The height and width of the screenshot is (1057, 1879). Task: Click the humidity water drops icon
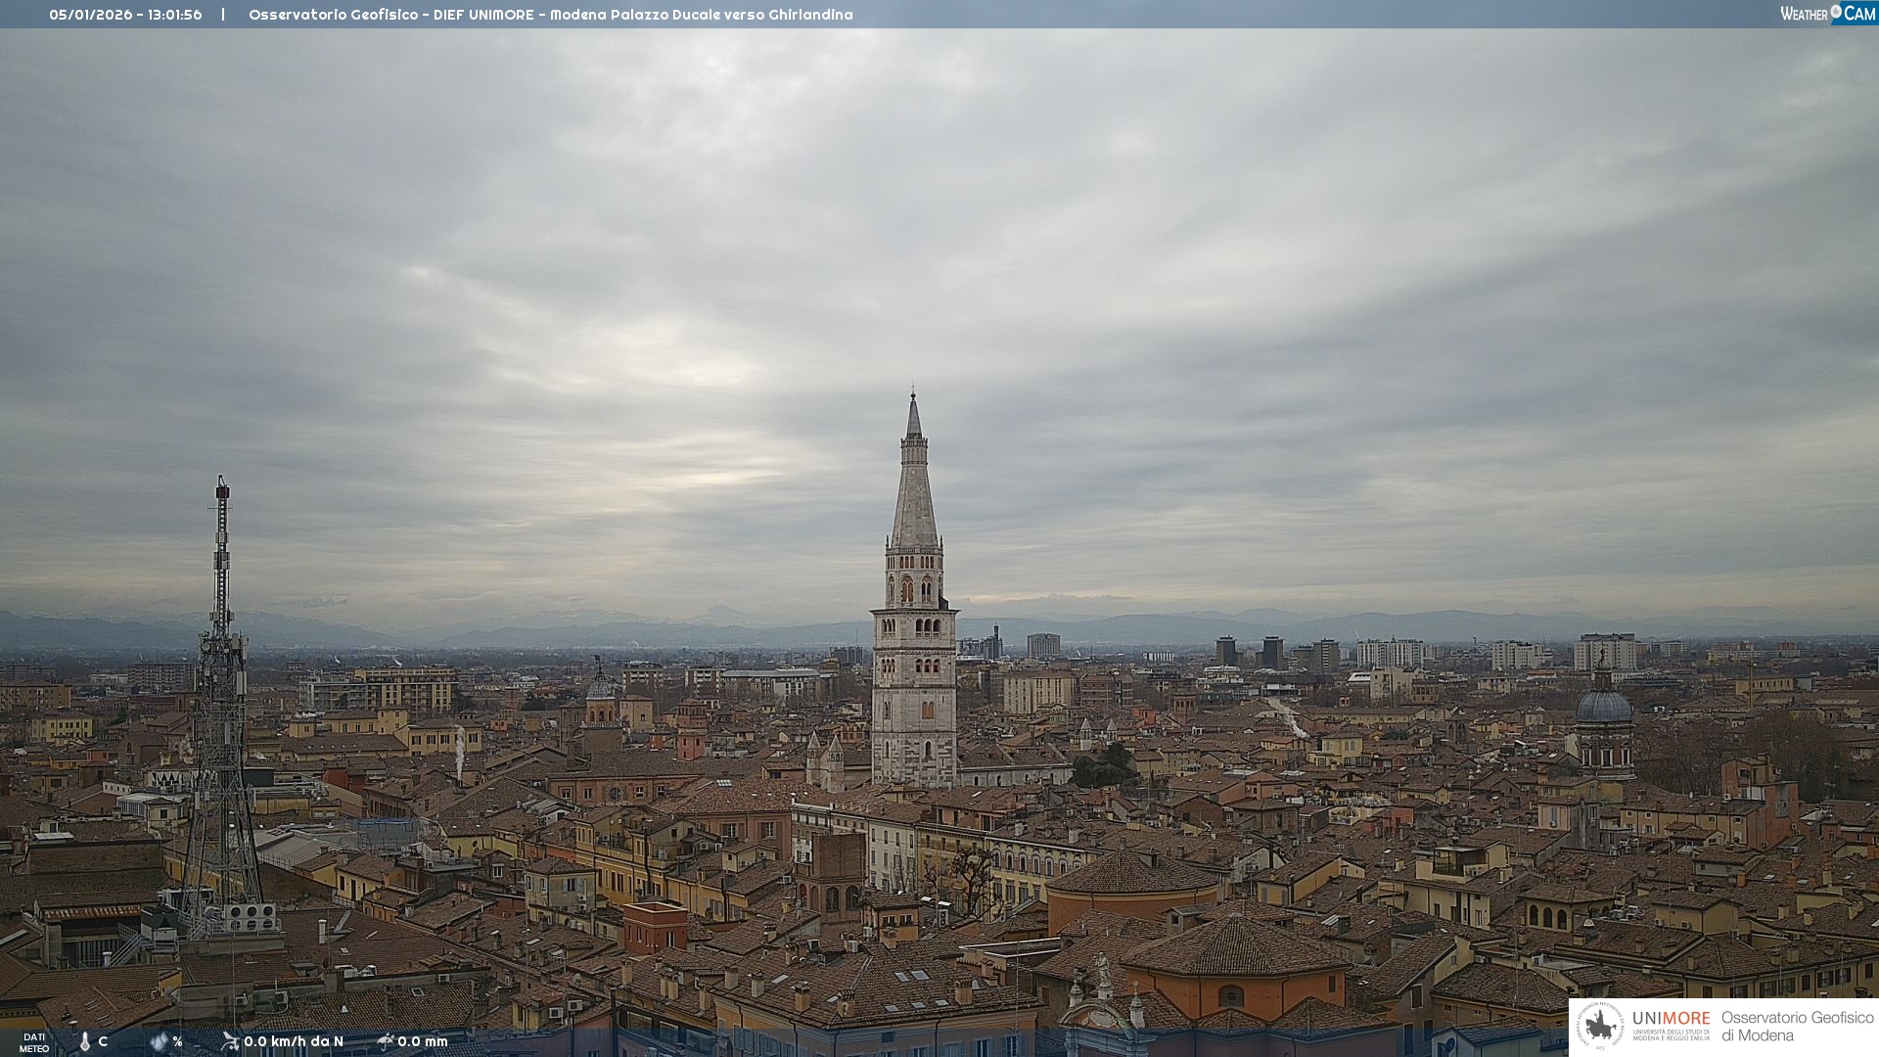[158, 1041]
